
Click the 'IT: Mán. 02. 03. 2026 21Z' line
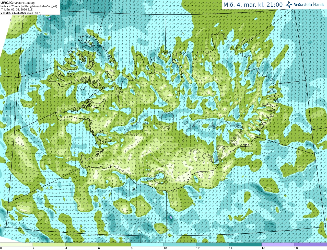click(17, 9)
